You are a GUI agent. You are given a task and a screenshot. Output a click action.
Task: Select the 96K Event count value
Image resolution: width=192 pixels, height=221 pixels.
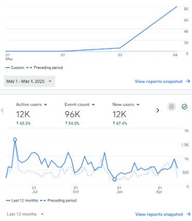(x=72, y=114)
